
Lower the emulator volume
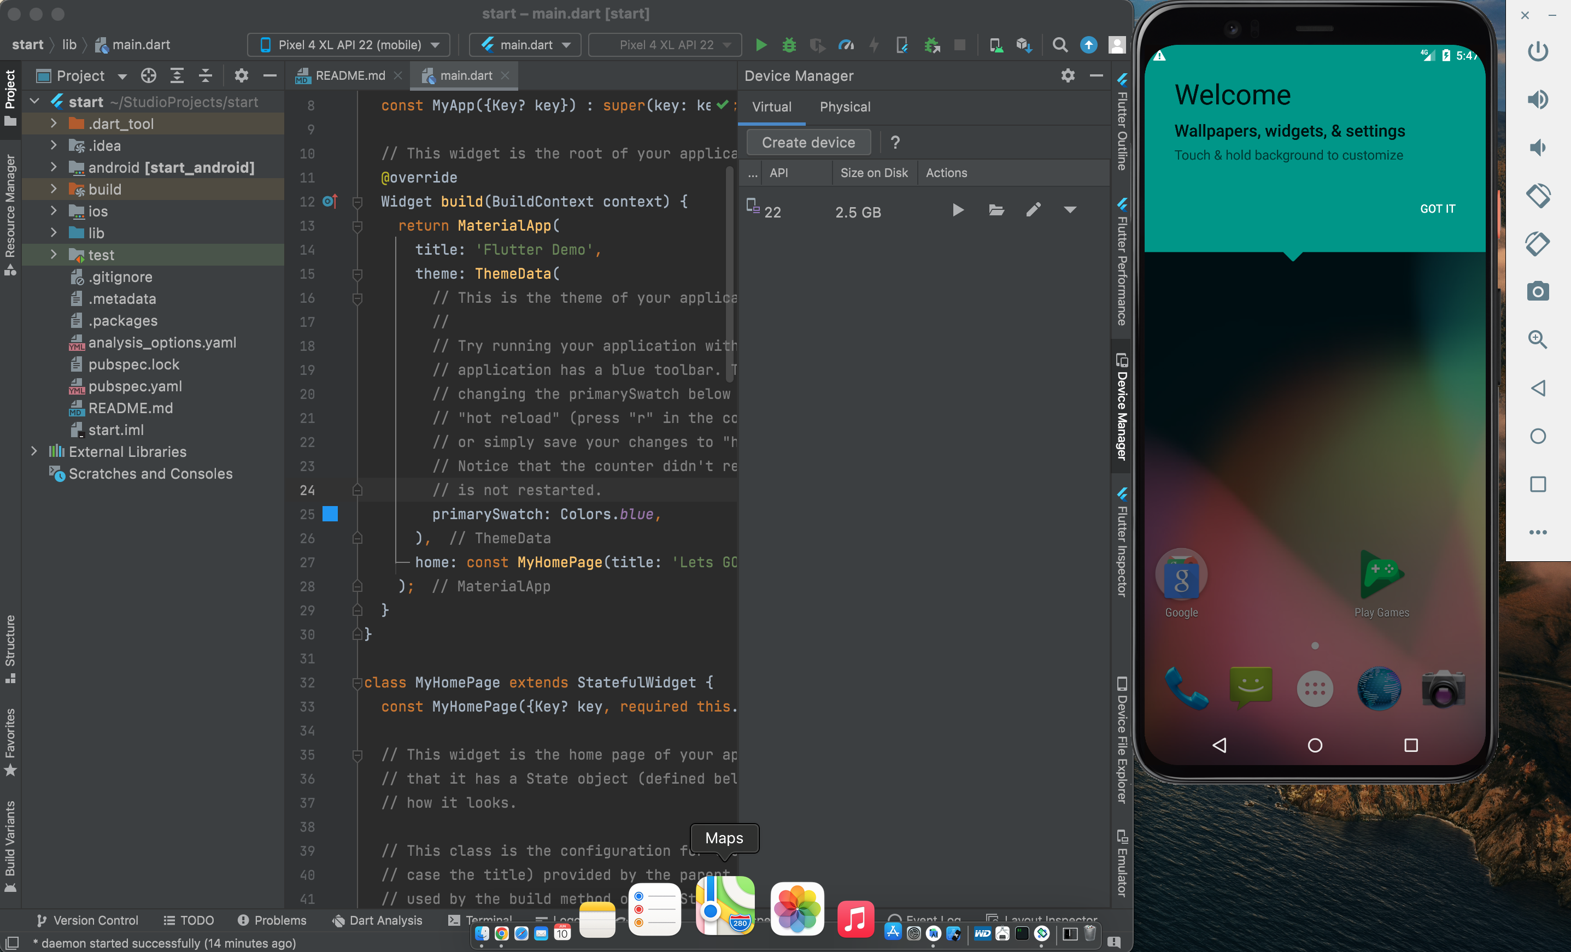point(1538,148)
